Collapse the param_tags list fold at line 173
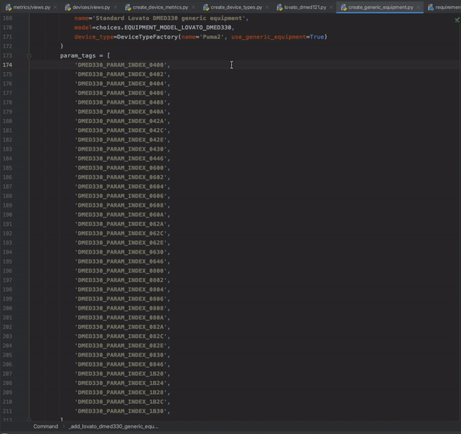461x434 pixels. click(x=29, y=55)
